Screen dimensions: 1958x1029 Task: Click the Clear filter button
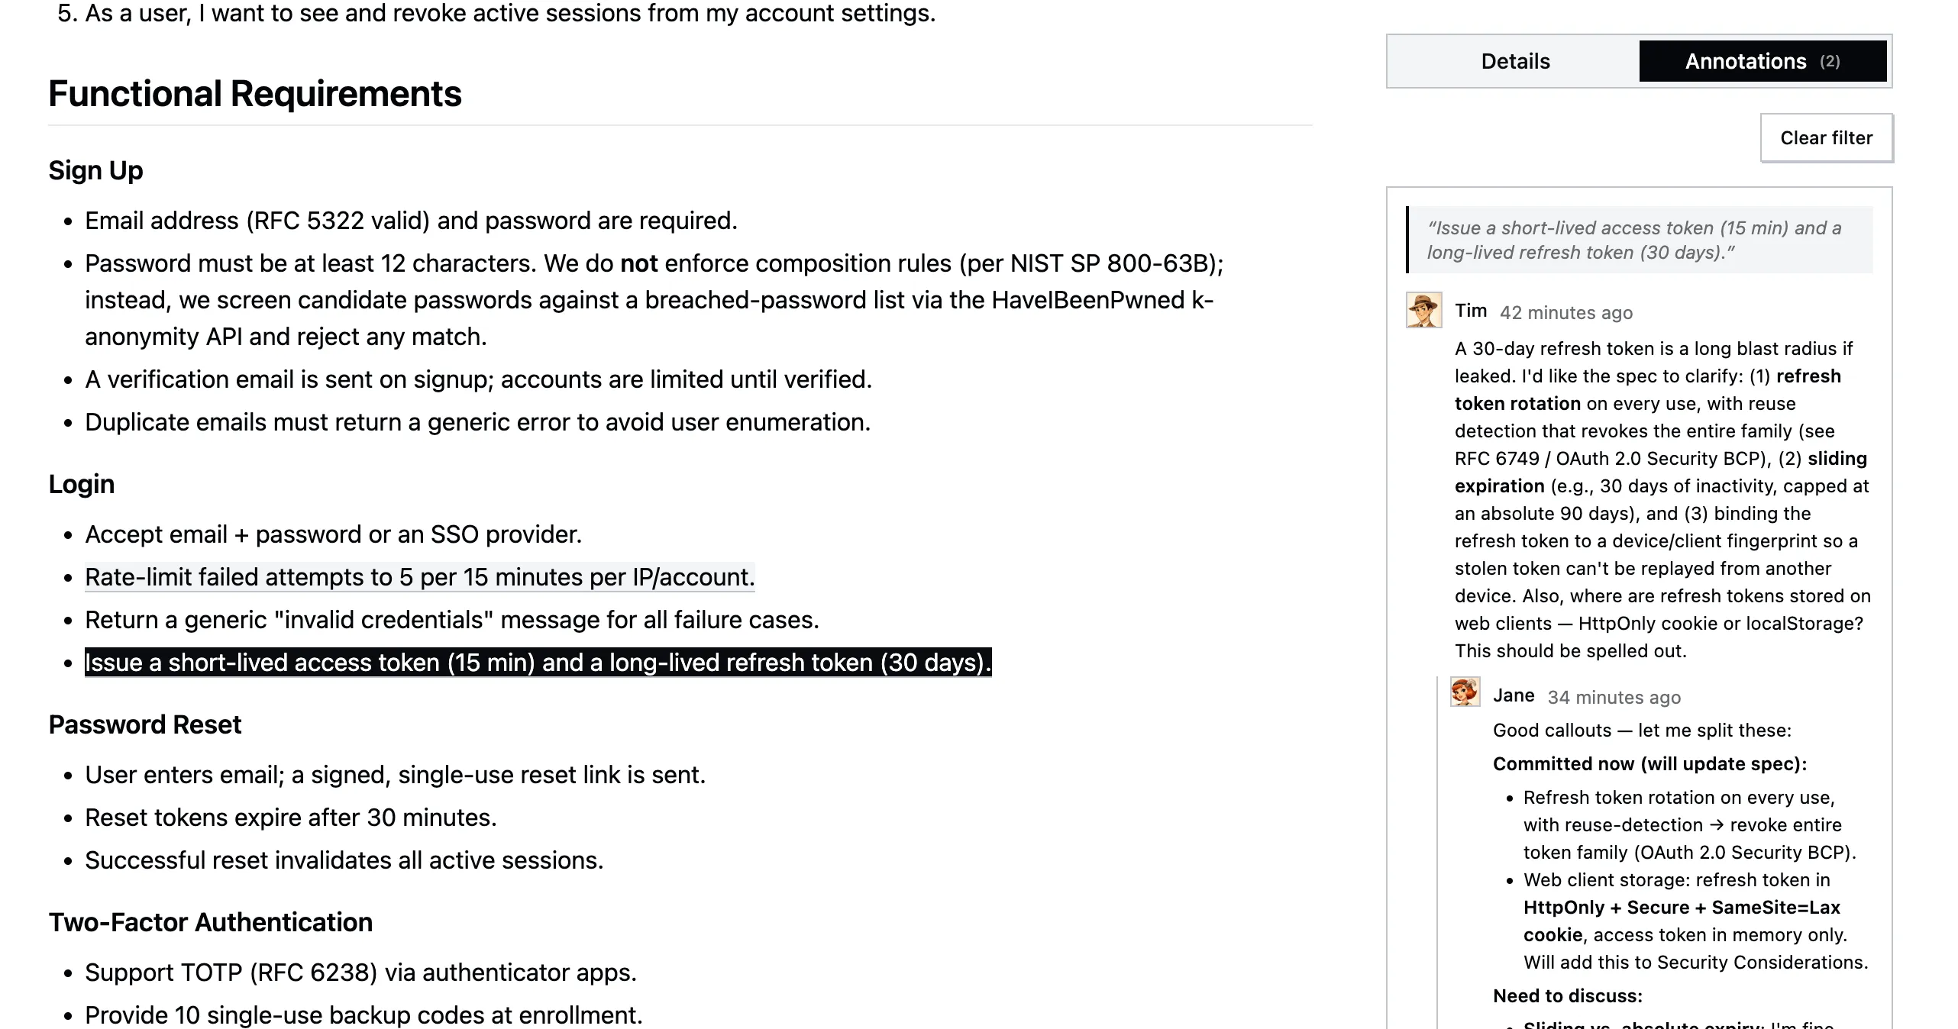pos(1826,138)
